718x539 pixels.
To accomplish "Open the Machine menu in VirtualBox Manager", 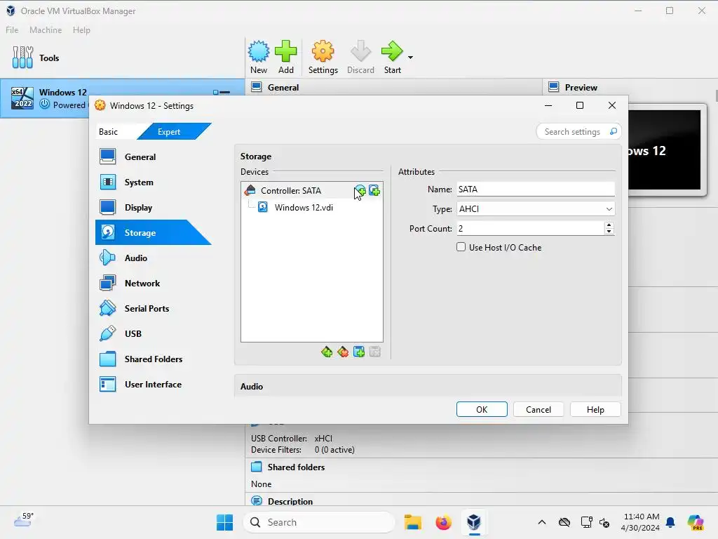I will [x=46, y=29].
